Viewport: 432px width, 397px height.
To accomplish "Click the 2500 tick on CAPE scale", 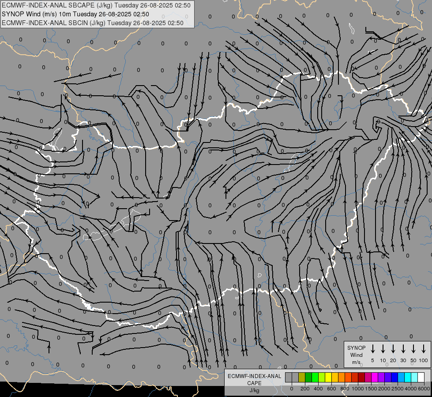I will (x=398, y=389).
